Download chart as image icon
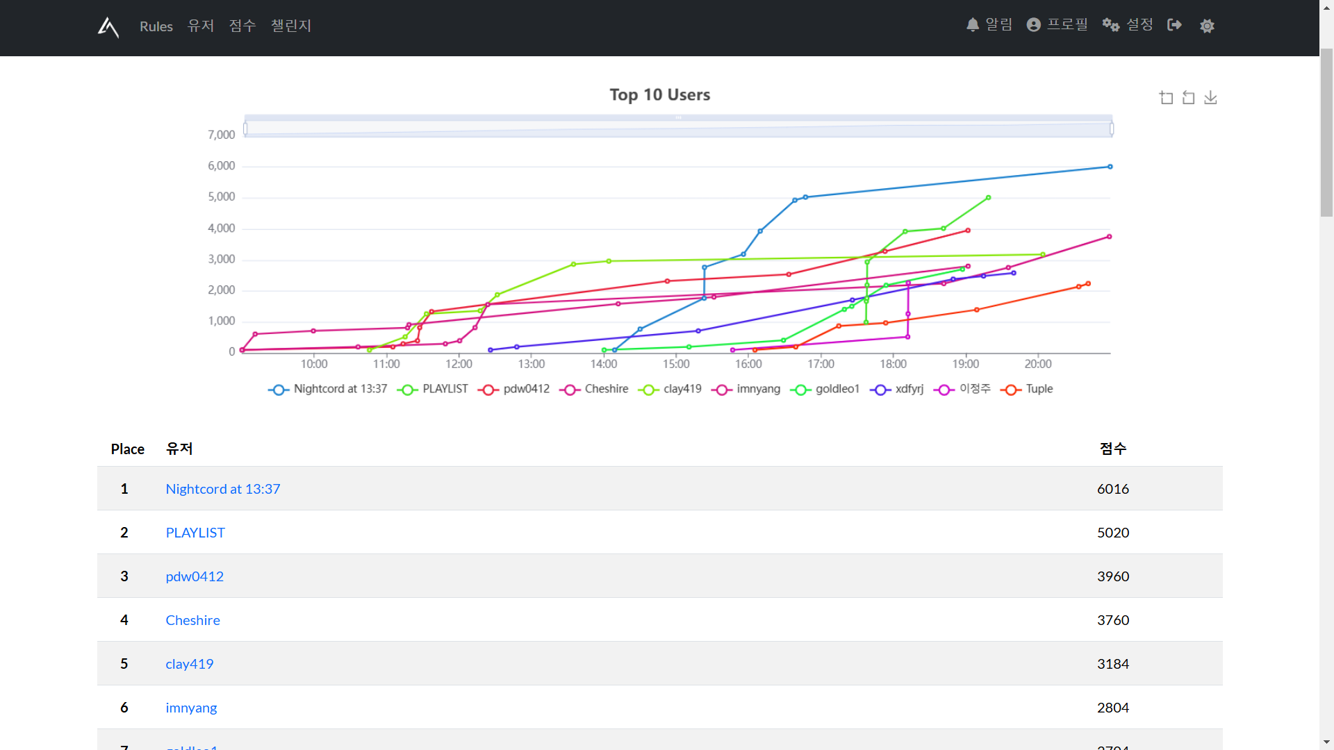Image resolution: width=1334 pixels, height=750 pixels. click(1210, 98)
